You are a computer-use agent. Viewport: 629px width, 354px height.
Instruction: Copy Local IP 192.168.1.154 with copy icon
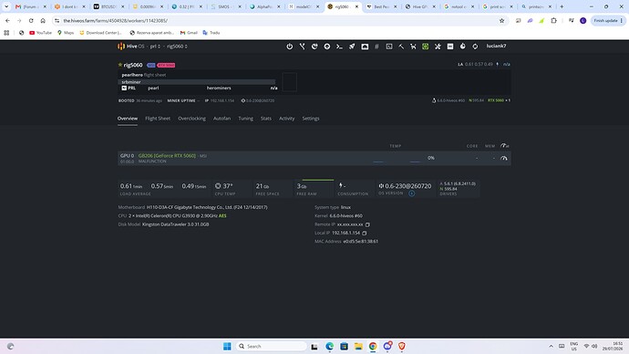coord(365,234)
